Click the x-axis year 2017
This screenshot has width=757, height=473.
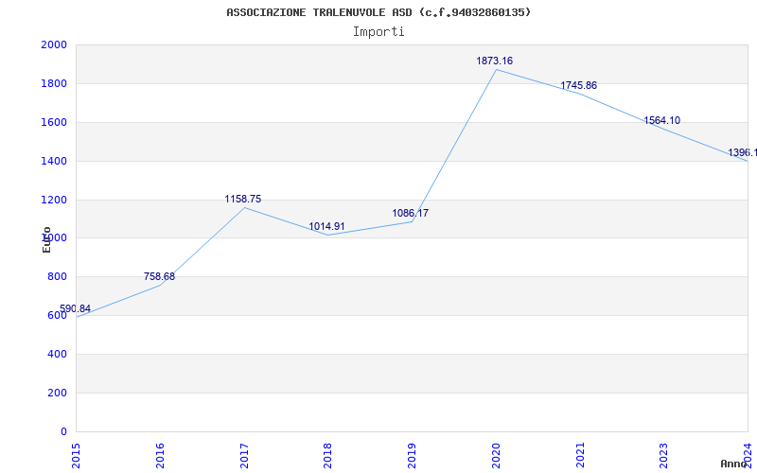[x=244, y=456]
